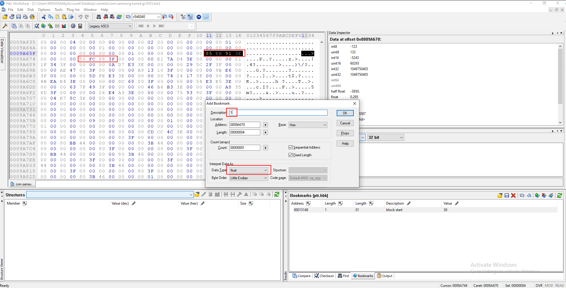
Task: Cut selection with the scissors icon
Action: (x=44, y=17)
